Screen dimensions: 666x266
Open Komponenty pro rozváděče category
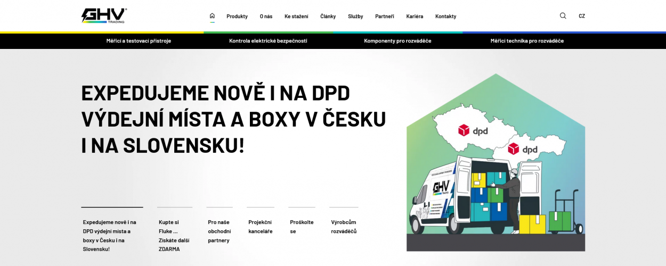(x=397, y=40)
